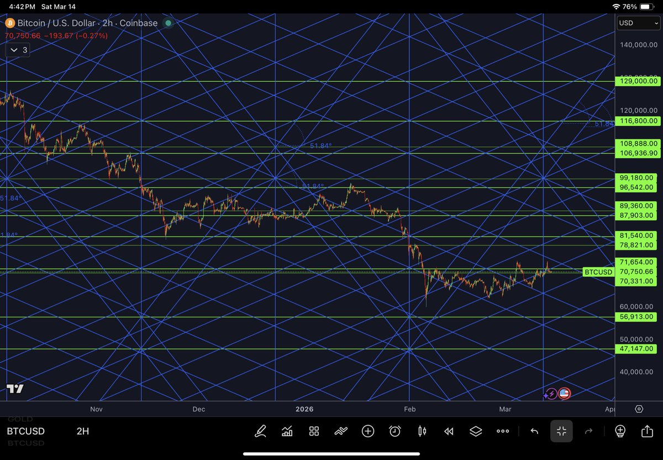Open the alert clock icon

(x=394, y=431)
